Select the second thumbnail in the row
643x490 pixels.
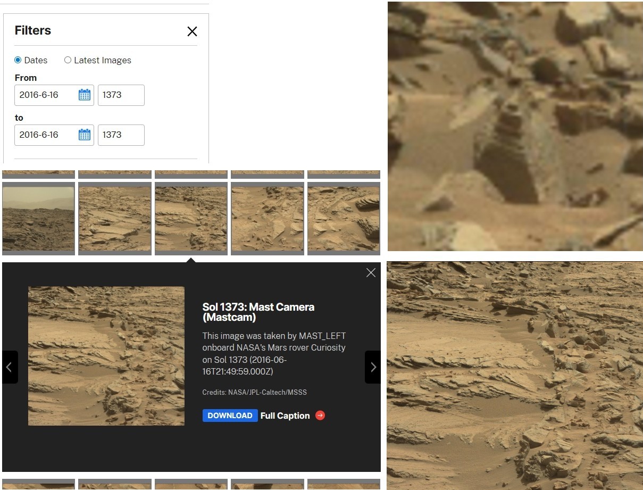(x=114, y=219)
